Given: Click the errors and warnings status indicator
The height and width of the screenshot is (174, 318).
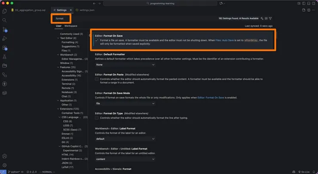Looking at the screenshot, I should 31,172.
